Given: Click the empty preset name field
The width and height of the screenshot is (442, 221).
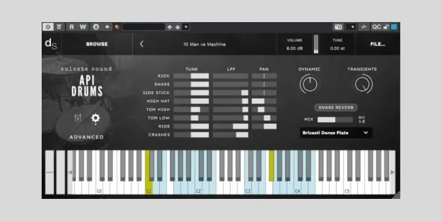Looking at the screenshot, I should tap(144, 27).
